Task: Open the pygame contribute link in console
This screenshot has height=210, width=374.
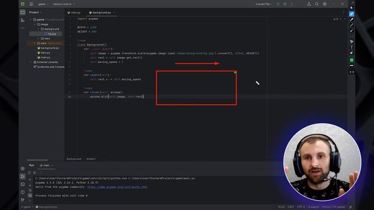Action: pyautogui.click(x=117, y=187)
